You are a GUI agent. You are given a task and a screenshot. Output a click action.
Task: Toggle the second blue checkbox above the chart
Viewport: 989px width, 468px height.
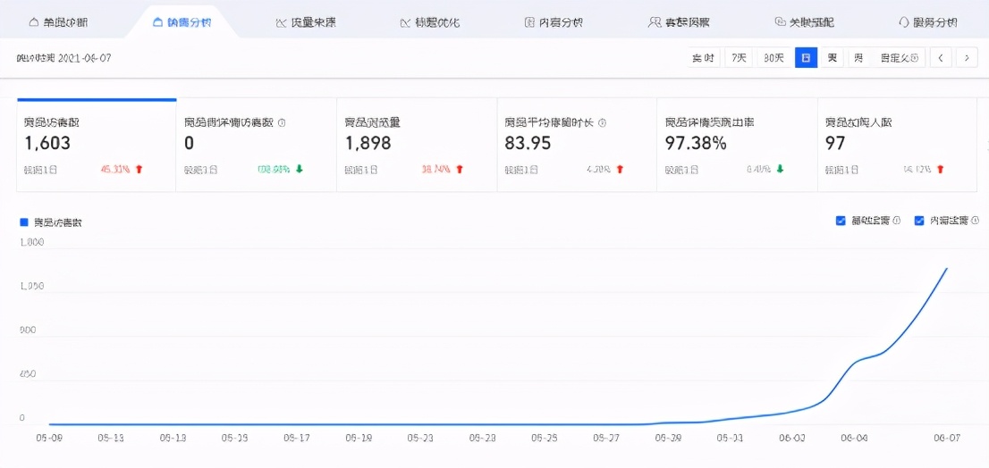point(919,221)
